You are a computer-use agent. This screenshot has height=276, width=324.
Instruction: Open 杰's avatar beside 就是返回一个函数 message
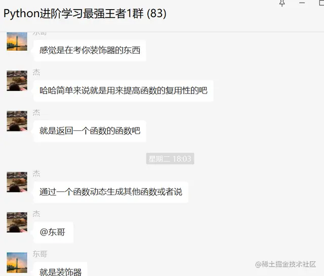(x=17, y=121)
